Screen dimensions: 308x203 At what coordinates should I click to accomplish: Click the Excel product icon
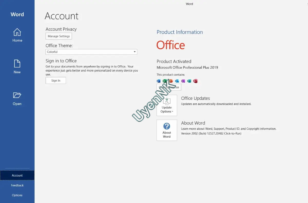point(165,81)
